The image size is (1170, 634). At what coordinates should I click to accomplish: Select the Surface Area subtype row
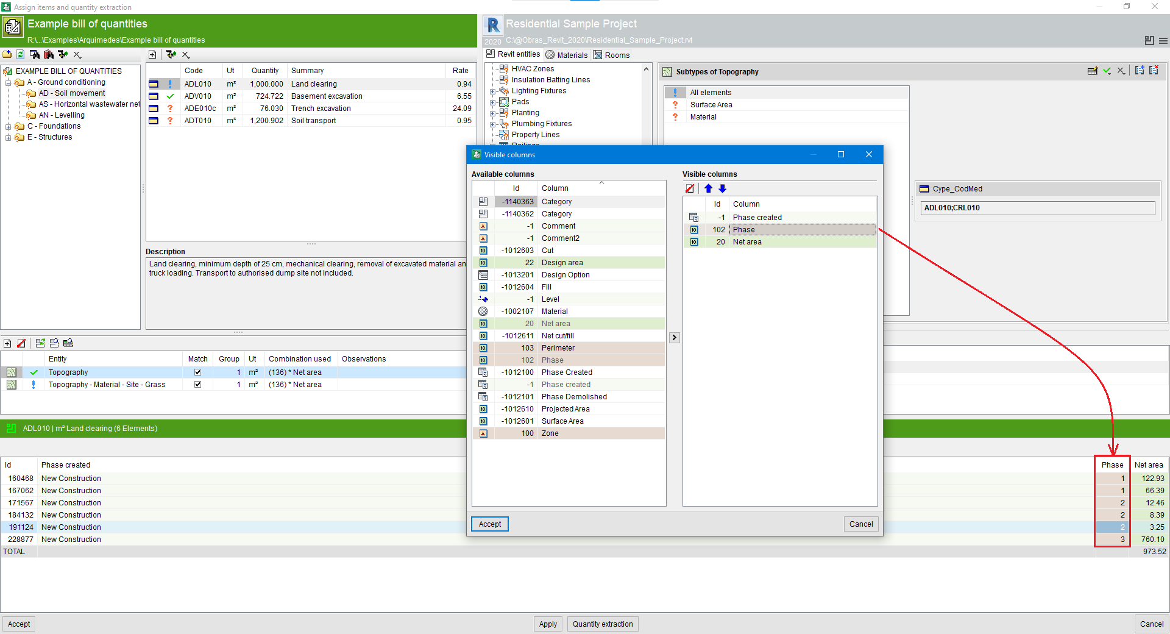click(x=787, y=105)
